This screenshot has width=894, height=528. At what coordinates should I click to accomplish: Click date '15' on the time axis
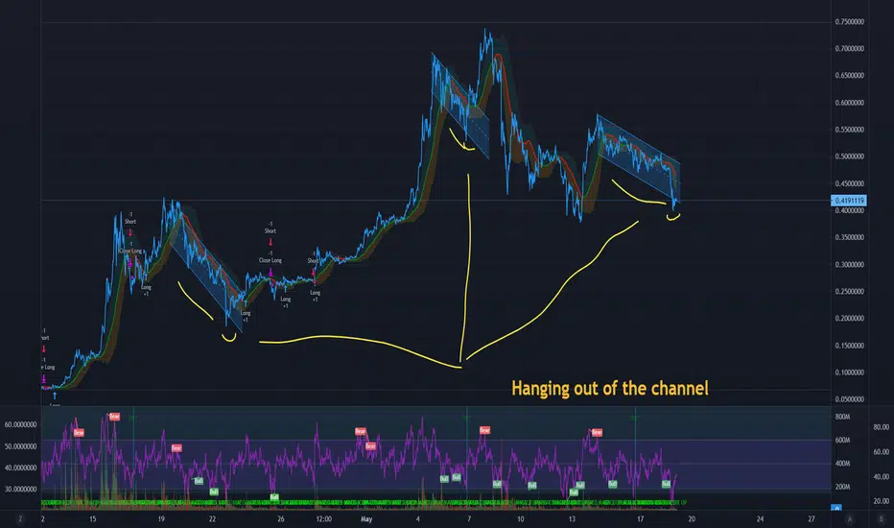(92, 518)
